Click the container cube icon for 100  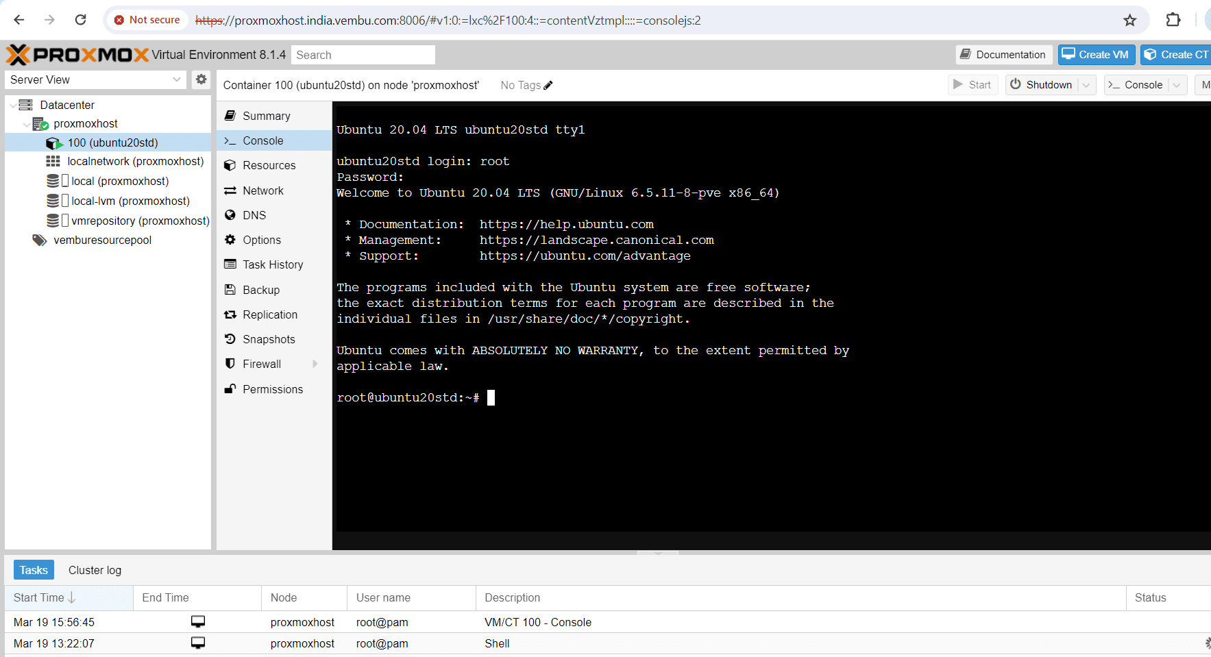click(x=54, y=143)
